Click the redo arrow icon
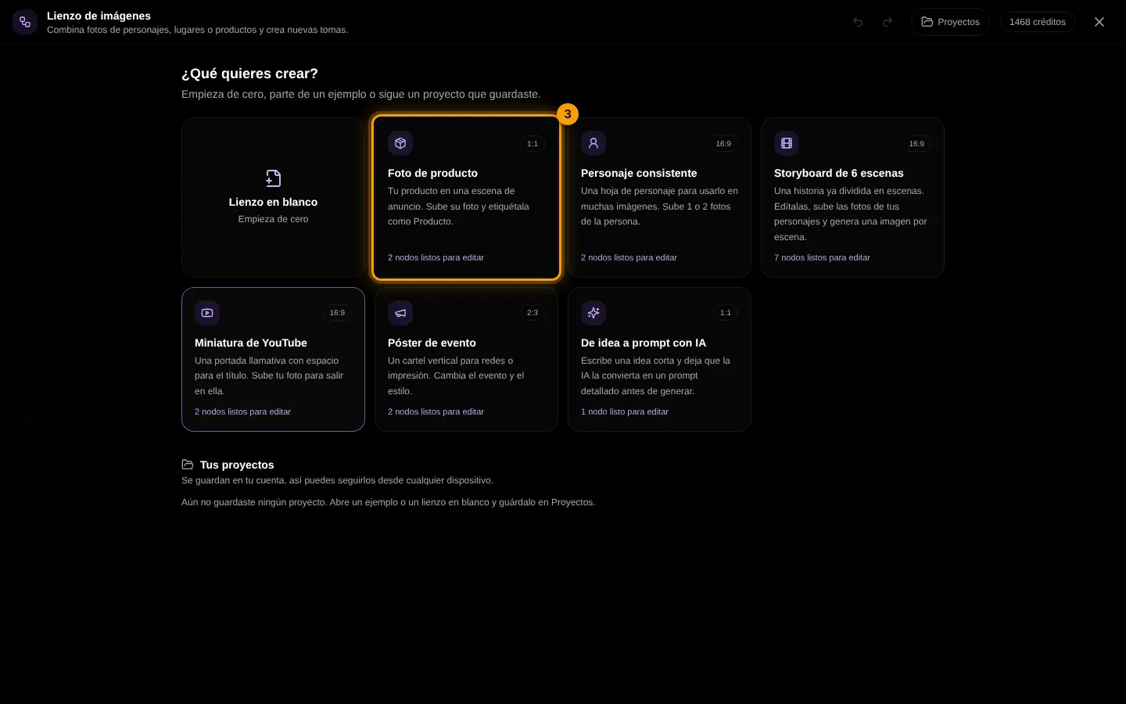 pyautogui.click(x=888, y=22)
